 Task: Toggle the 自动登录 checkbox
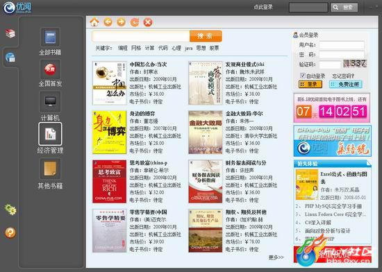tap(302, 76)
